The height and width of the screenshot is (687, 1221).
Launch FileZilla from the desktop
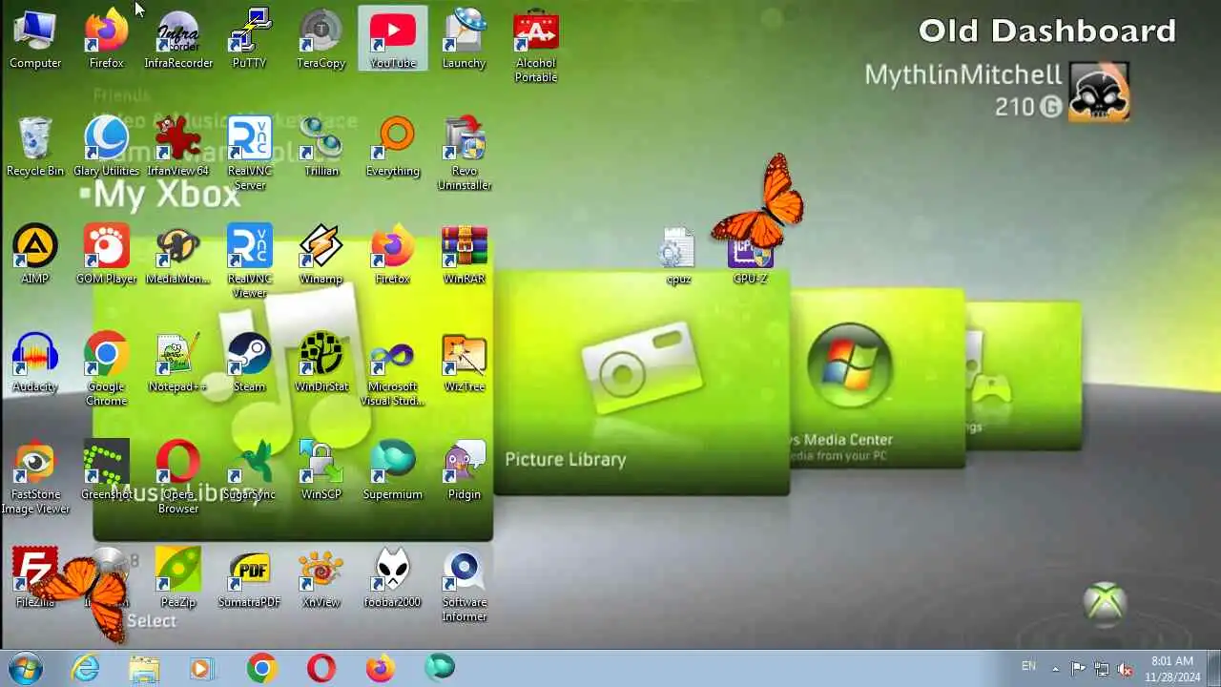pos(35,579)
